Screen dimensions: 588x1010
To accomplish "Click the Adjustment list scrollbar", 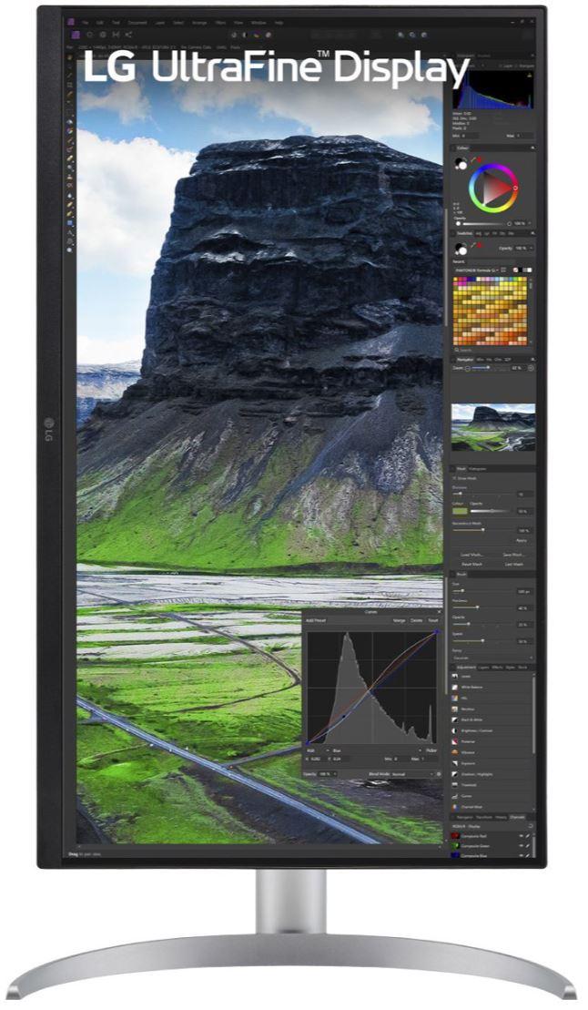I will point(534,715).
